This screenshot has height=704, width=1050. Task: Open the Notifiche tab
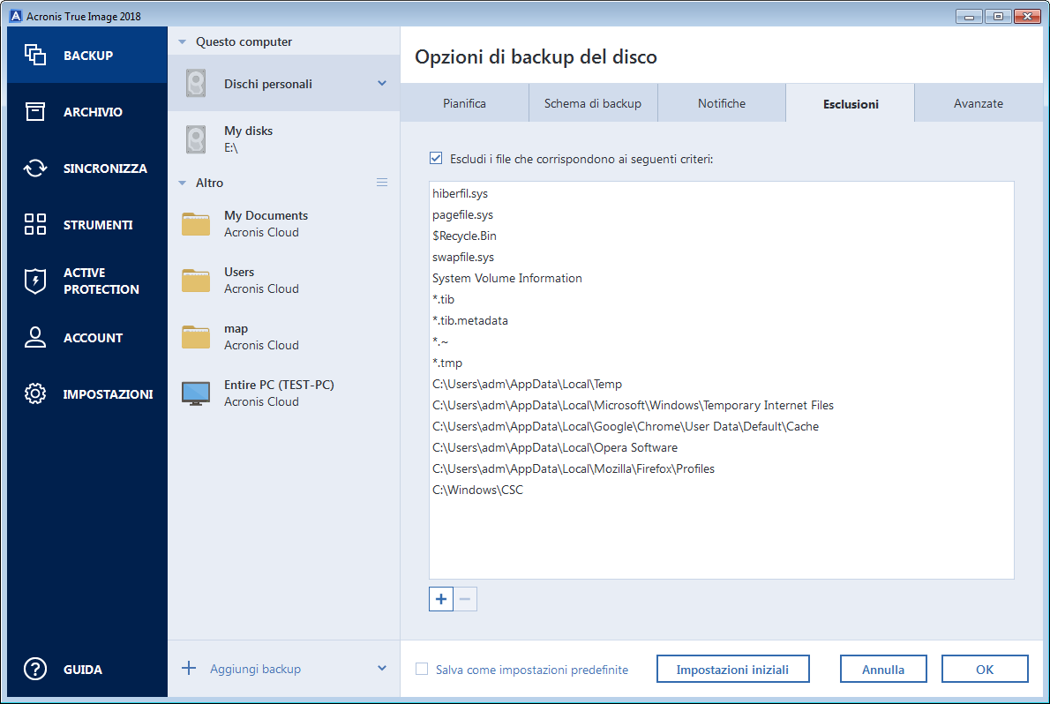721,103
